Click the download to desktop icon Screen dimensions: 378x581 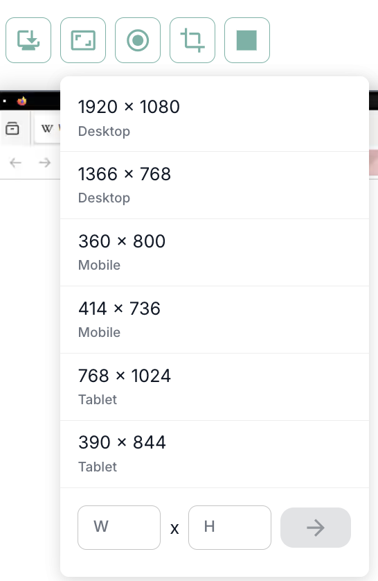click(28, 40)
